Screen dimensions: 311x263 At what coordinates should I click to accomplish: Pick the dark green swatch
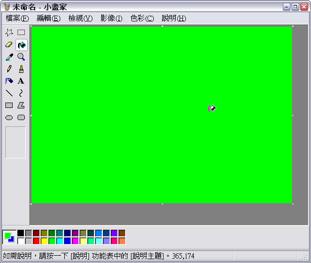52,233
